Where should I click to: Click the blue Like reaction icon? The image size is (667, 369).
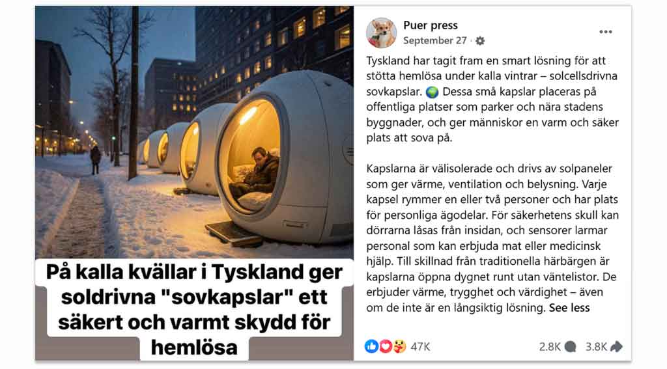click(x=371, y=346)
